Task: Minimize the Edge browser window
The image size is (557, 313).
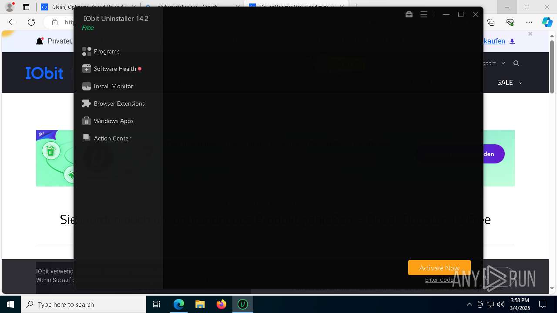Action: tap(507, 7)
